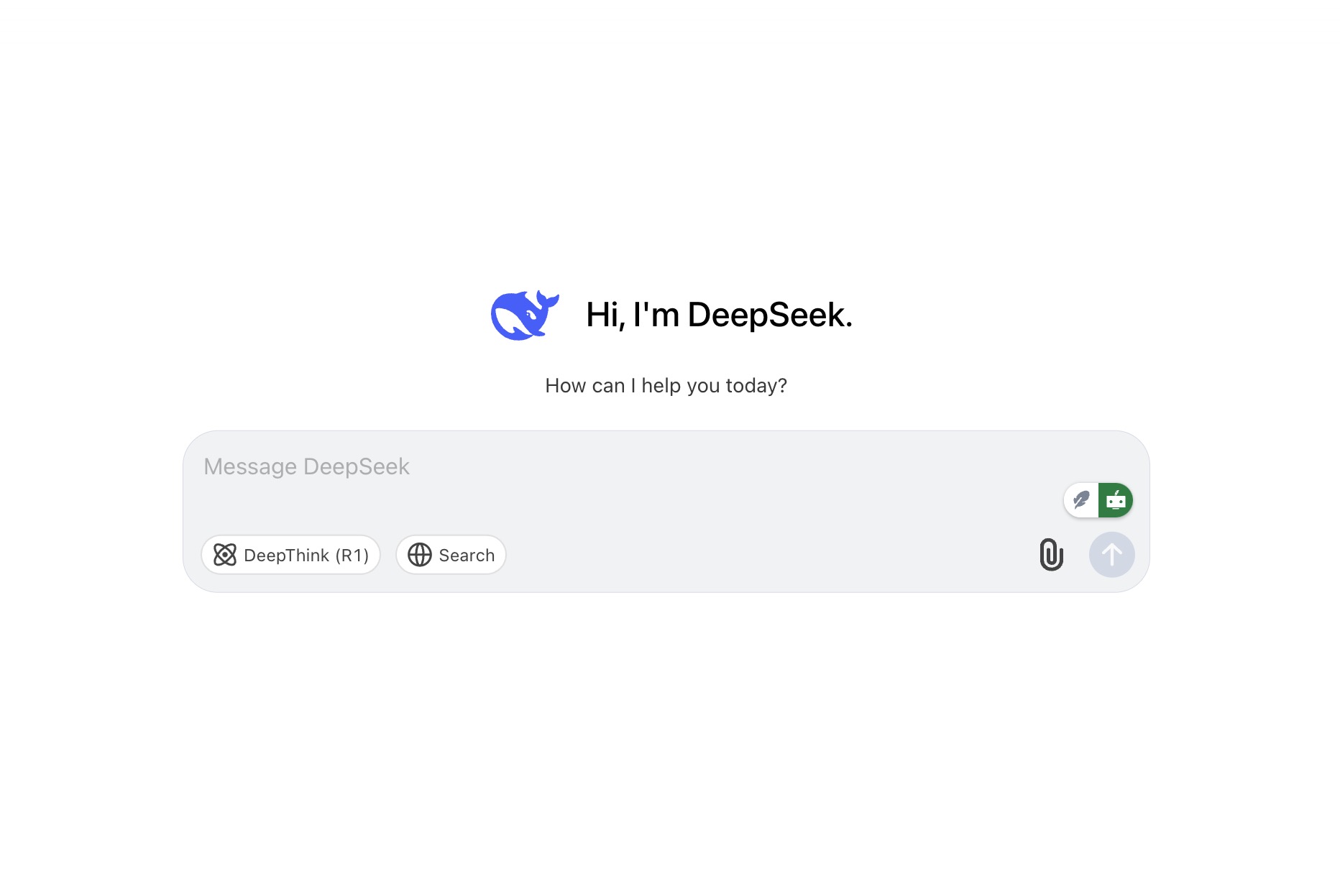Screen dimensions: 1340x871
Task: Enable DeepThink (R1) reasoning mode
Action: click(290, 555)
